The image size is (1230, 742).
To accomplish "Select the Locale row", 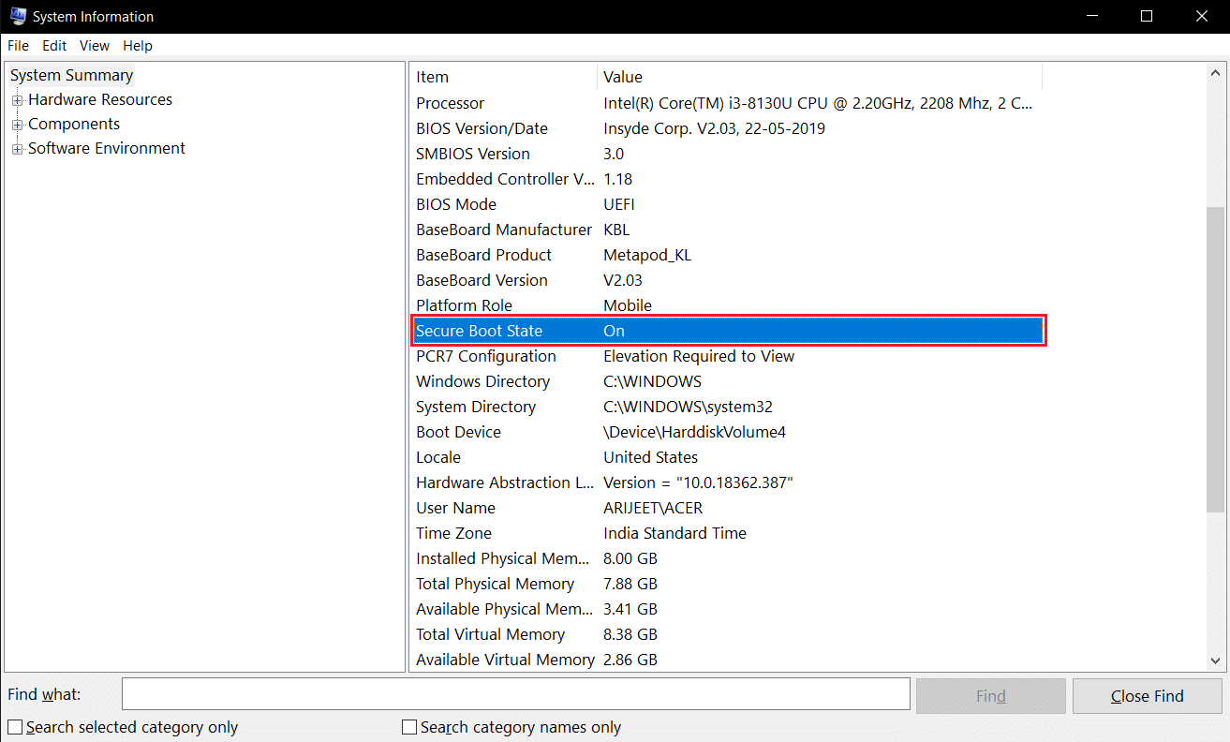I will click(727, 457).
